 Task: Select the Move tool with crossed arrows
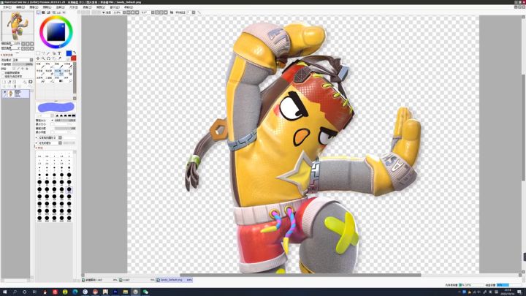point(38,58)
